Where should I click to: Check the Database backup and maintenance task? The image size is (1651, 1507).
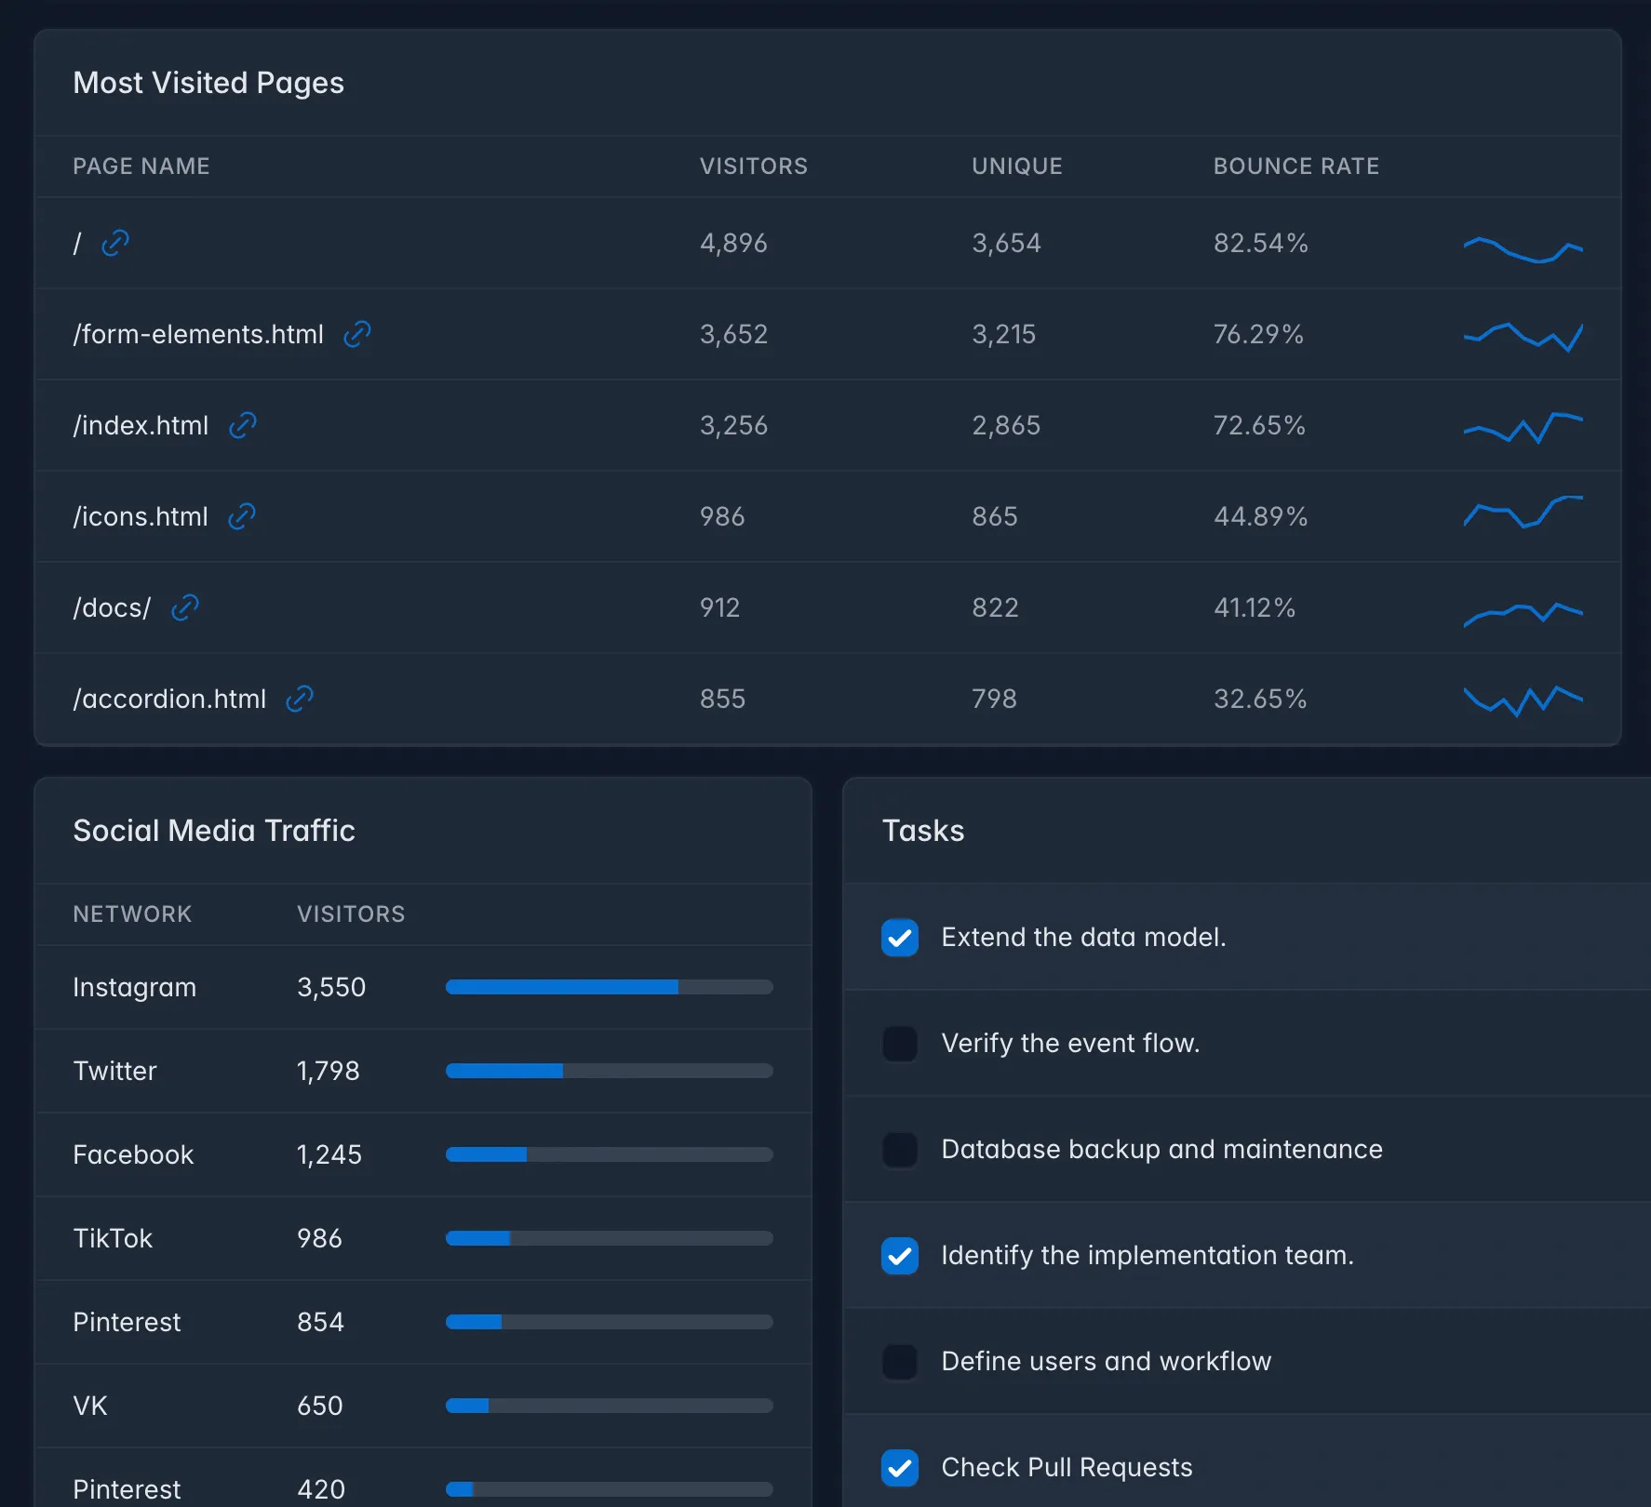click(900, 1150)
